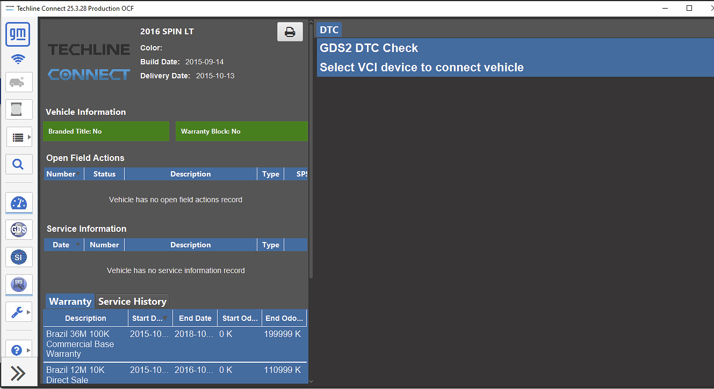Click the vehicle connect car icon
Screen dimensions: 714x389
(x=19, y=82)
